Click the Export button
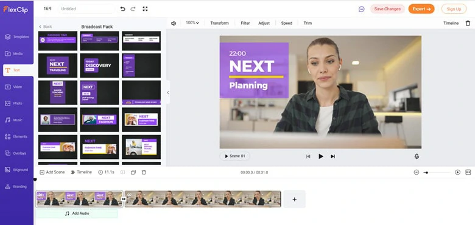Screen dimensions: 475x225 click(x=421, y=8)
